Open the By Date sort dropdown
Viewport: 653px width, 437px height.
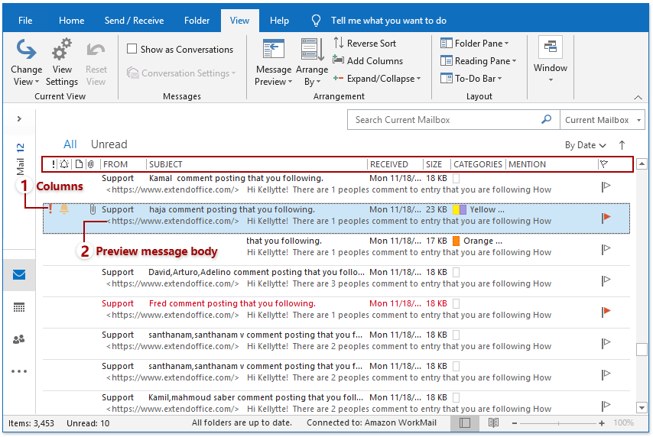click(586, 145)
